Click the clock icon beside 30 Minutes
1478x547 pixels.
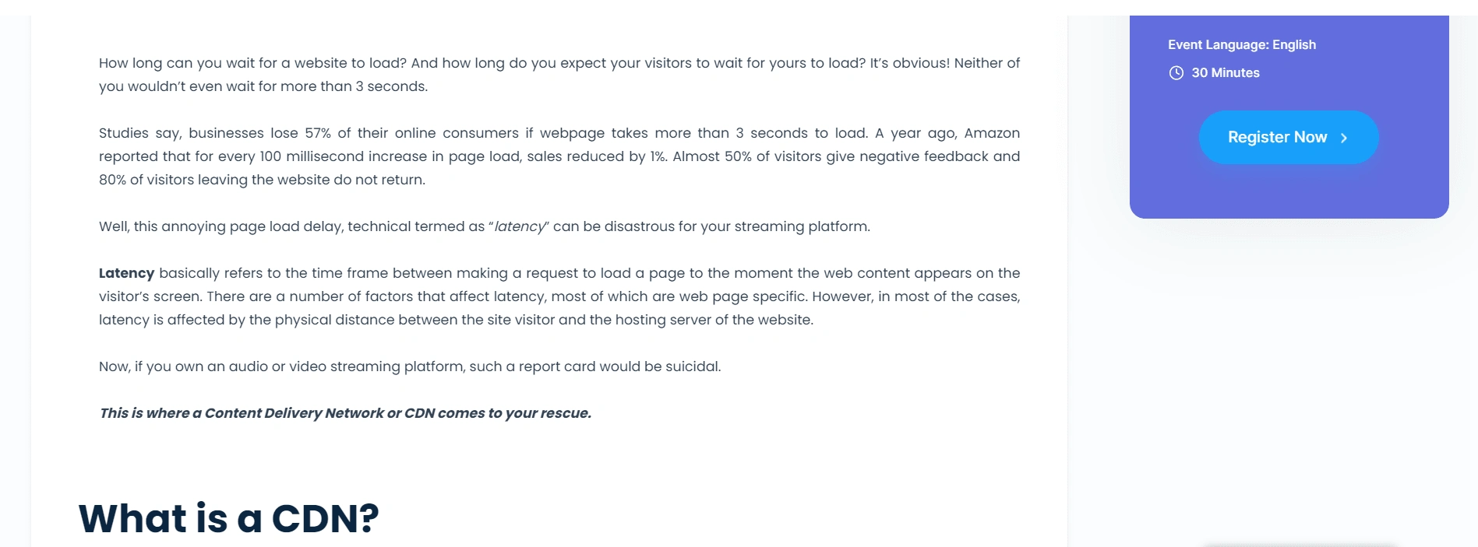click(x=1176, y=73)
